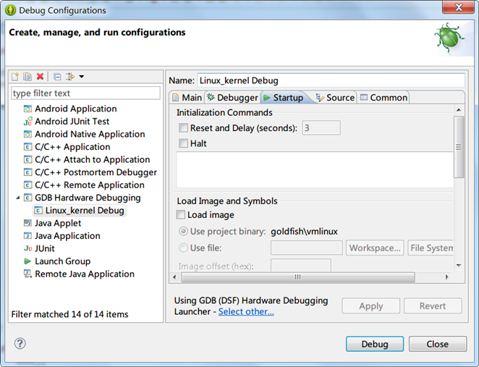The width and height of the screenshot is (479, 367).
Task: Click the Select other... link
Action: click(246, 312)
